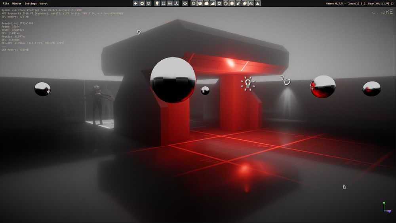Image resolution: width=396 pixels, height=223 pixels.
Task: Click the 'Resolution: 1920x1080' stat line
Action: (x=17, y=23)
